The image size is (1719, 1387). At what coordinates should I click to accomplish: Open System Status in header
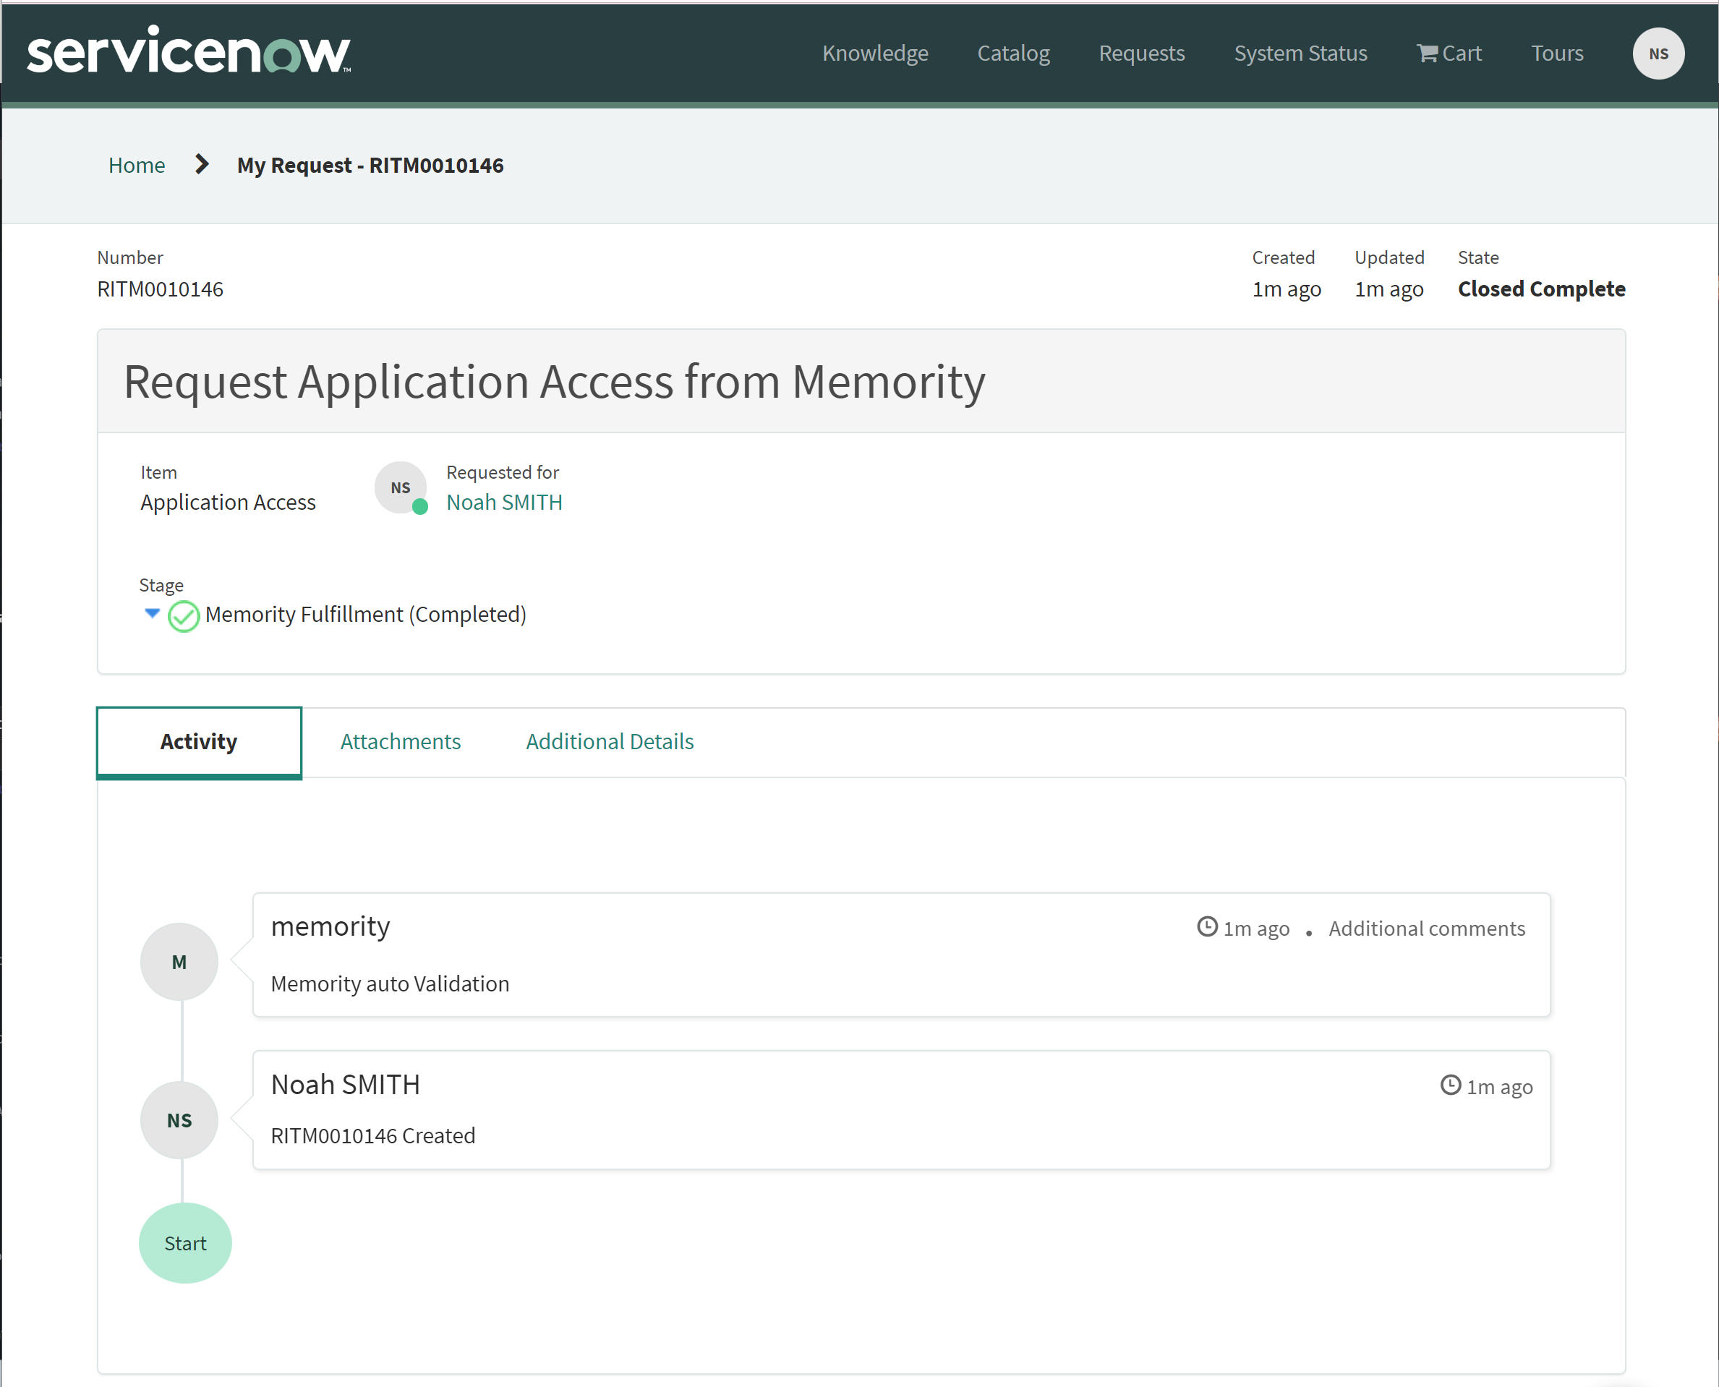tap(1300, 54)
